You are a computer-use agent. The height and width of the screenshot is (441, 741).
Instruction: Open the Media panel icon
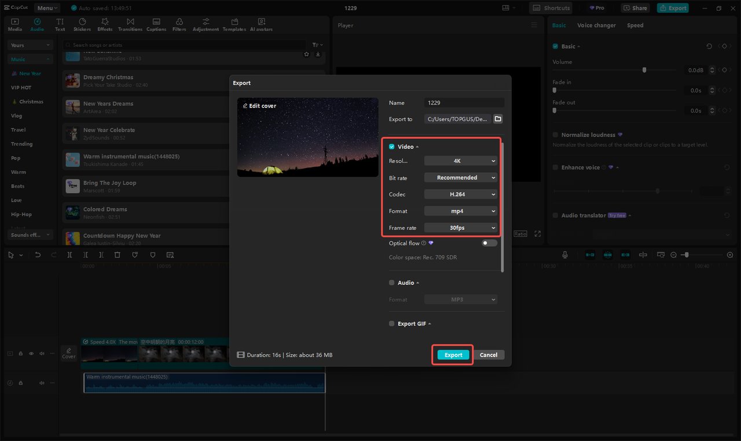(x=15, y=24)
